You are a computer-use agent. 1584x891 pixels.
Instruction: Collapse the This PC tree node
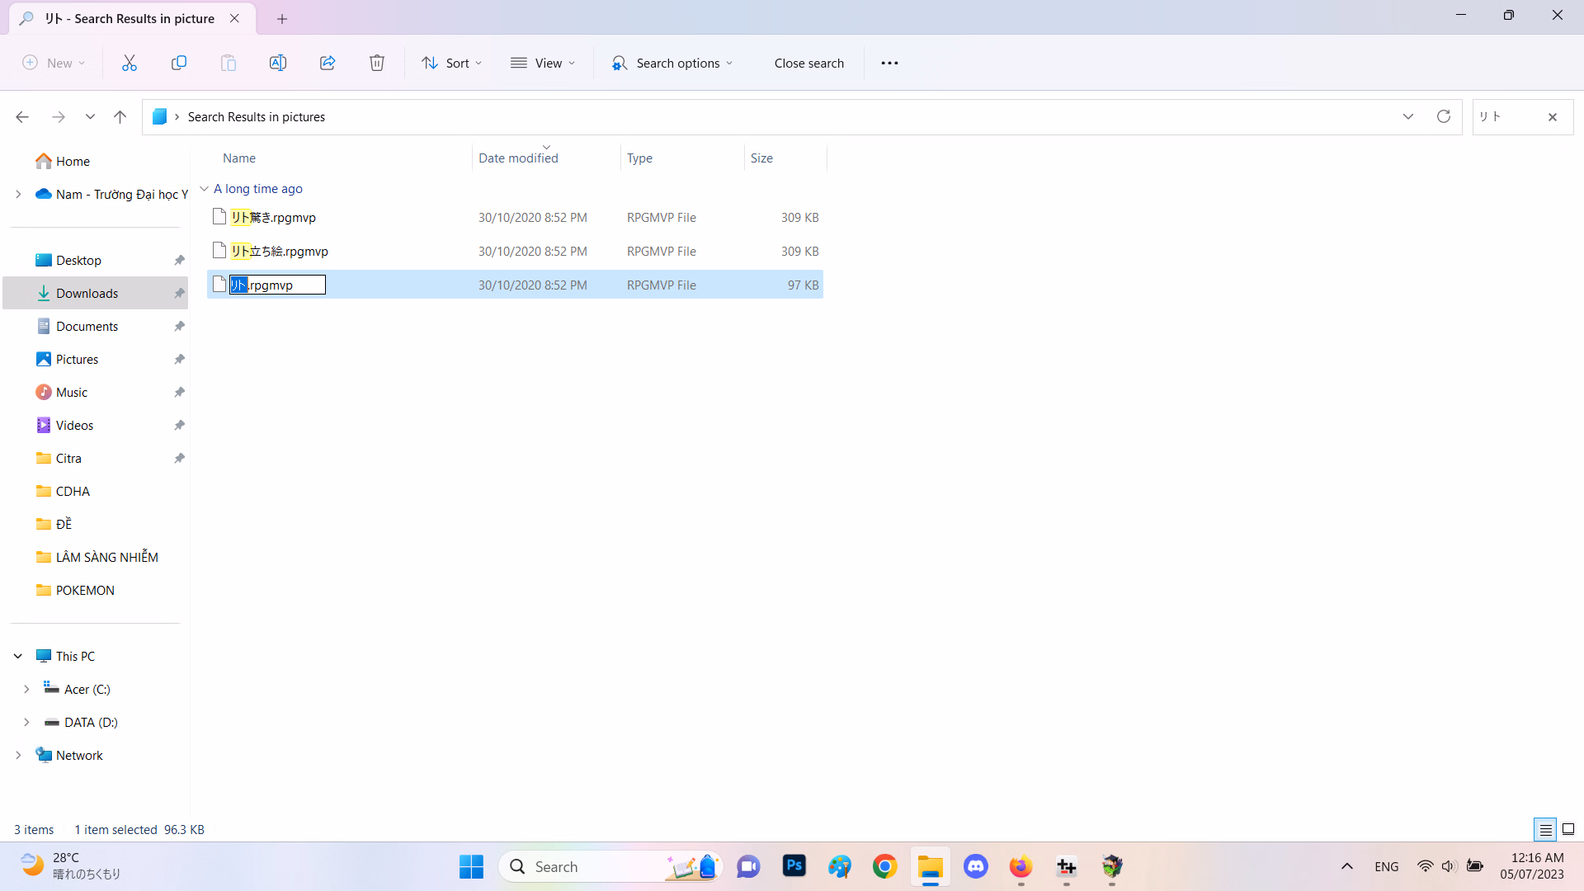click(18, 656)
